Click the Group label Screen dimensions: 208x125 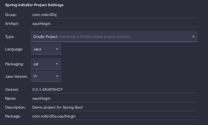[x=11, y=15]
